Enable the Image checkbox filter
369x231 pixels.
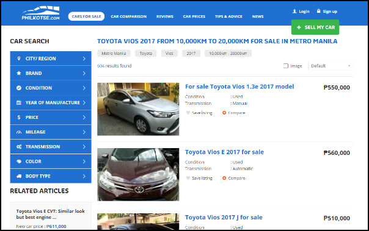coord(286,66)
